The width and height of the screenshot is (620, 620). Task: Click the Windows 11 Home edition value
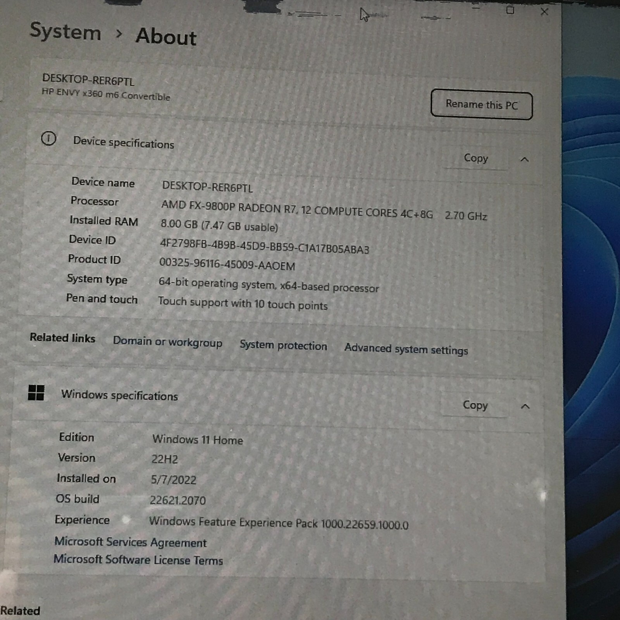click(x=198, y=439)
